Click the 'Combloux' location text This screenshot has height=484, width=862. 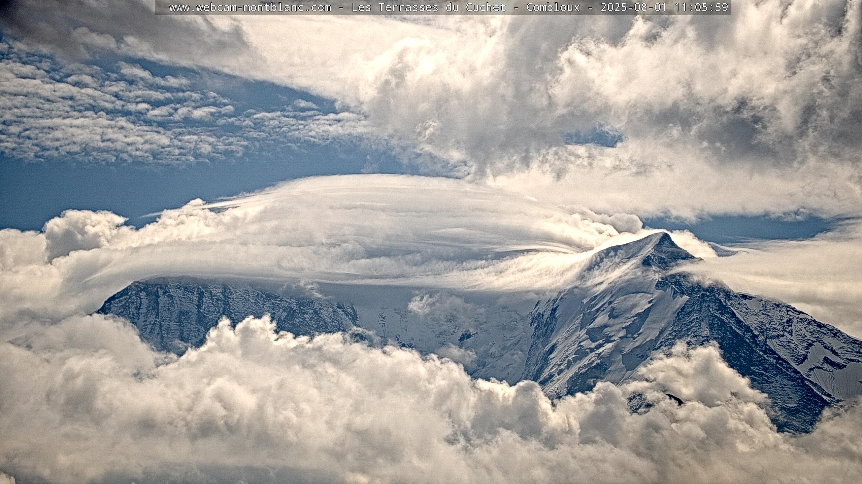coord(553,7)
